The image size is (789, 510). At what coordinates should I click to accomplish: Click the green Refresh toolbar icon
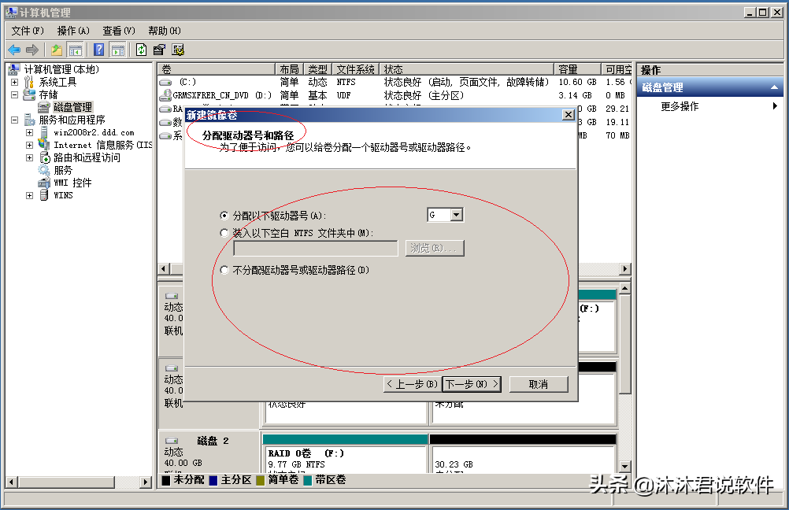142,50
